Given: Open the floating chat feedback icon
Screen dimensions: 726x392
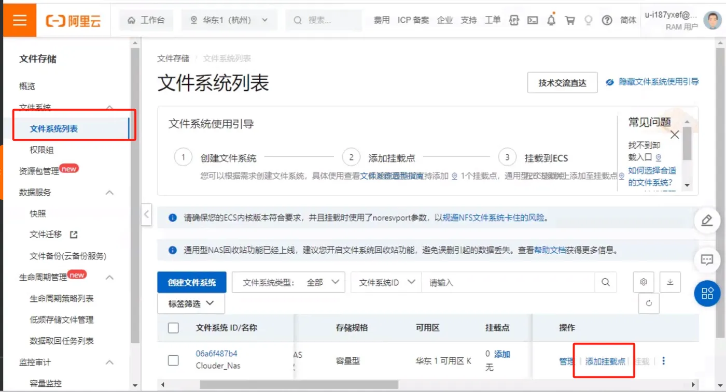Looking at the screenshot, I should (707, 259).
